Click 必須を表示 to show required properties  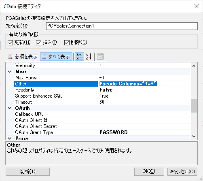click(23, 57)
